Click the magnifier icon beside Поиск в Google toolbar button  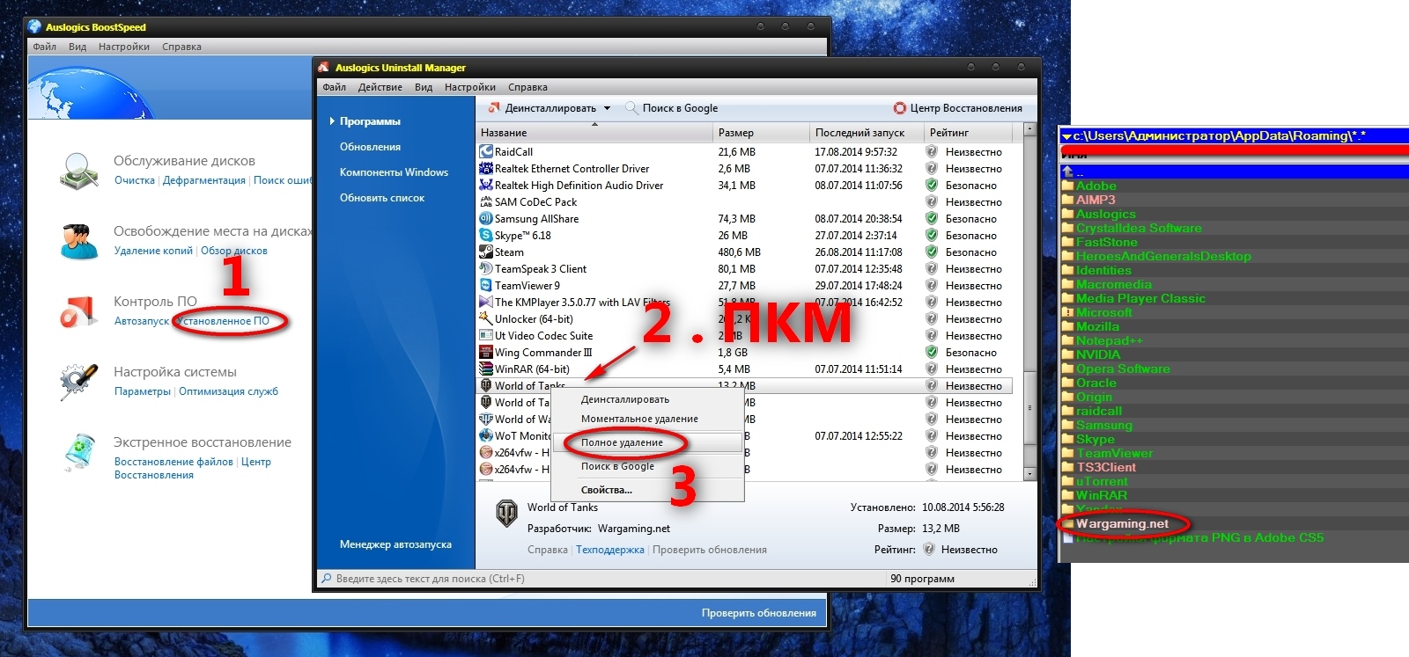[631, 108]
